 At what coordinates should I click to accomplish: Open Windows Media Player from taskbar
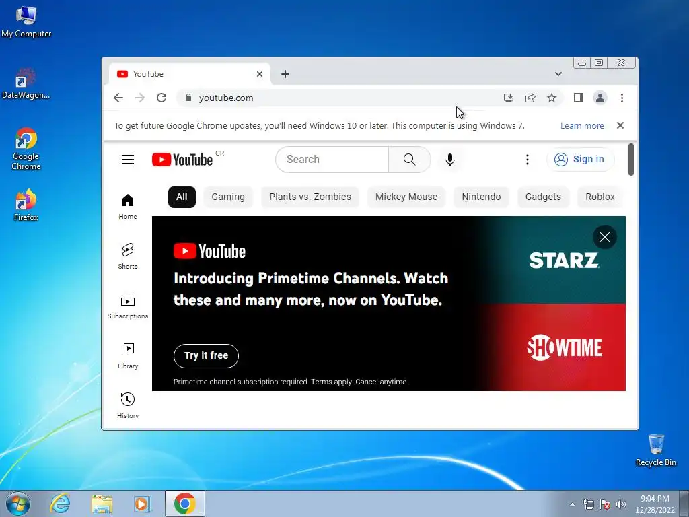point(143,504)
